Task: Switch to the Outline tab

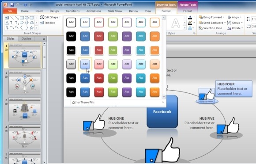Action: (x=26, y=38)
